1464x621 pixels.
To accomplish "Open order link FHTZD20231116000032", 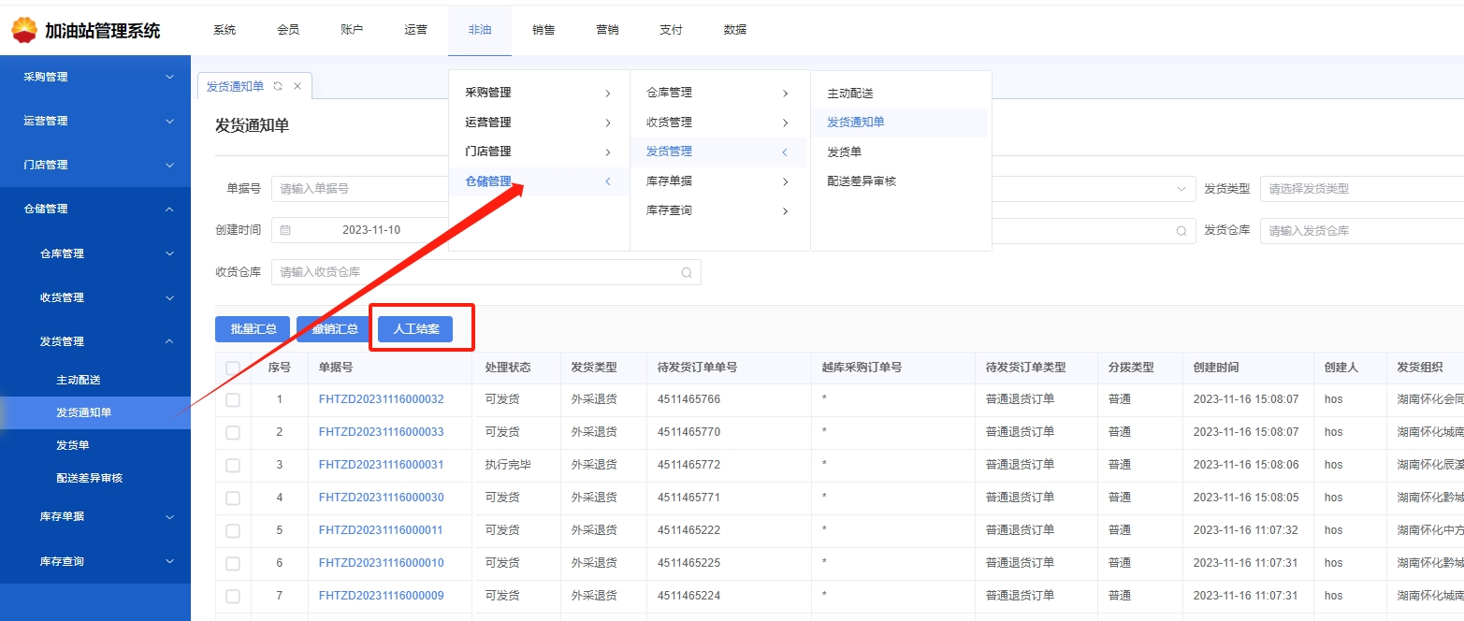I will 381,400.
